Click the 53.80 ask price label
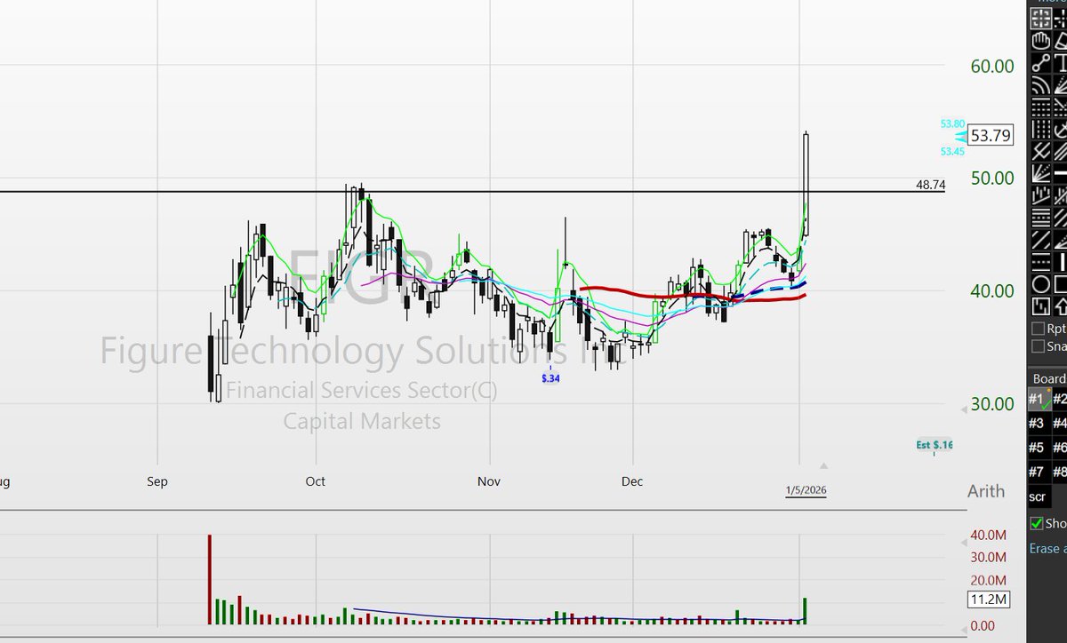 (952, 123)
